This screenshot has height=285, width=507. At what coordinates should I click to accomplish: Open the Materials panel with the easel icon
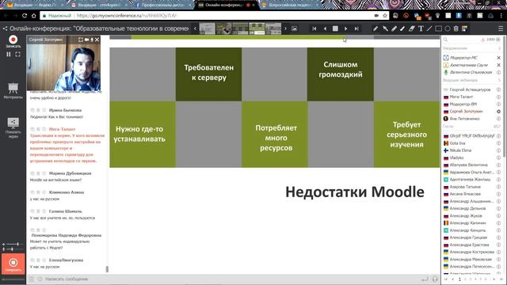pyautogui.click(x=13, y=88)
